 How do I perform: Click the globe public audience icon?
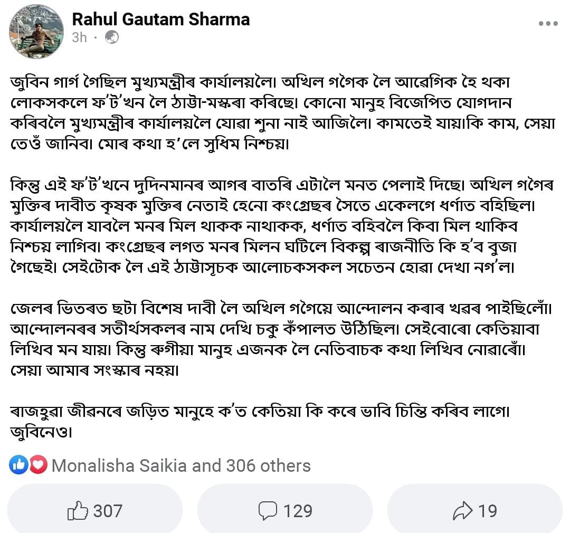pyautogui.click(x=111, y=37)
